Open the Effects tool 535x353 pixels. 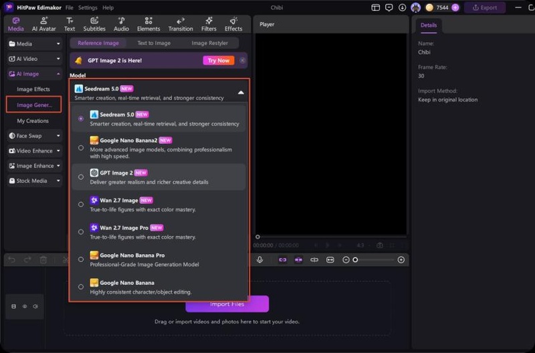pos(233,25)
